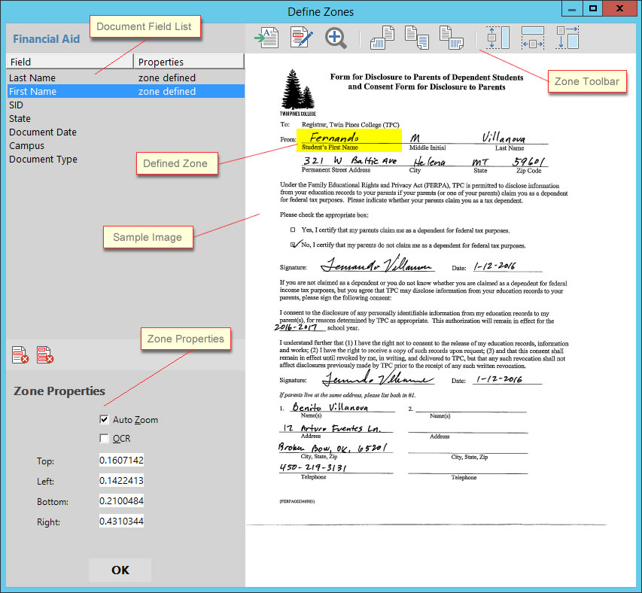The image size is (642, 593).
Task: Select the SID field in list
Action: (x=16, y=105)
